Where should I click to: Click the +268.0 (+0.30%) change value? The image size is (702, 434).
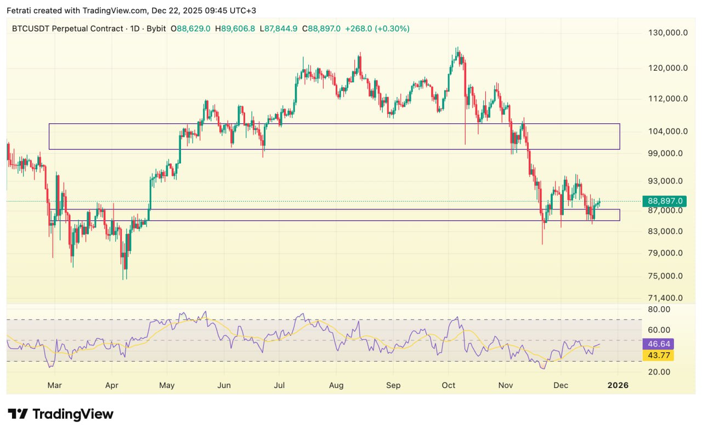[377, 28]
